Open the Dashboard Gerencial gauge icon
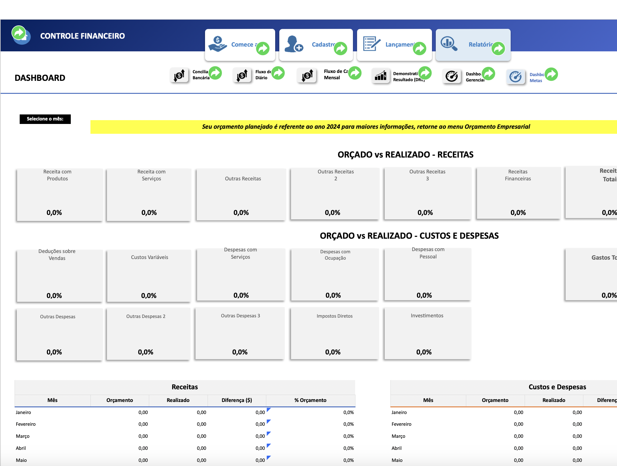 click(x=452, y=76)
